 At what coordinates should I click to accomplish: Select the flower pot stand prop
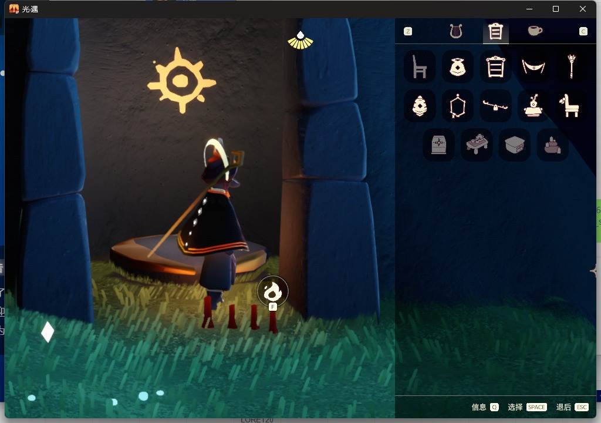point(534,106)
